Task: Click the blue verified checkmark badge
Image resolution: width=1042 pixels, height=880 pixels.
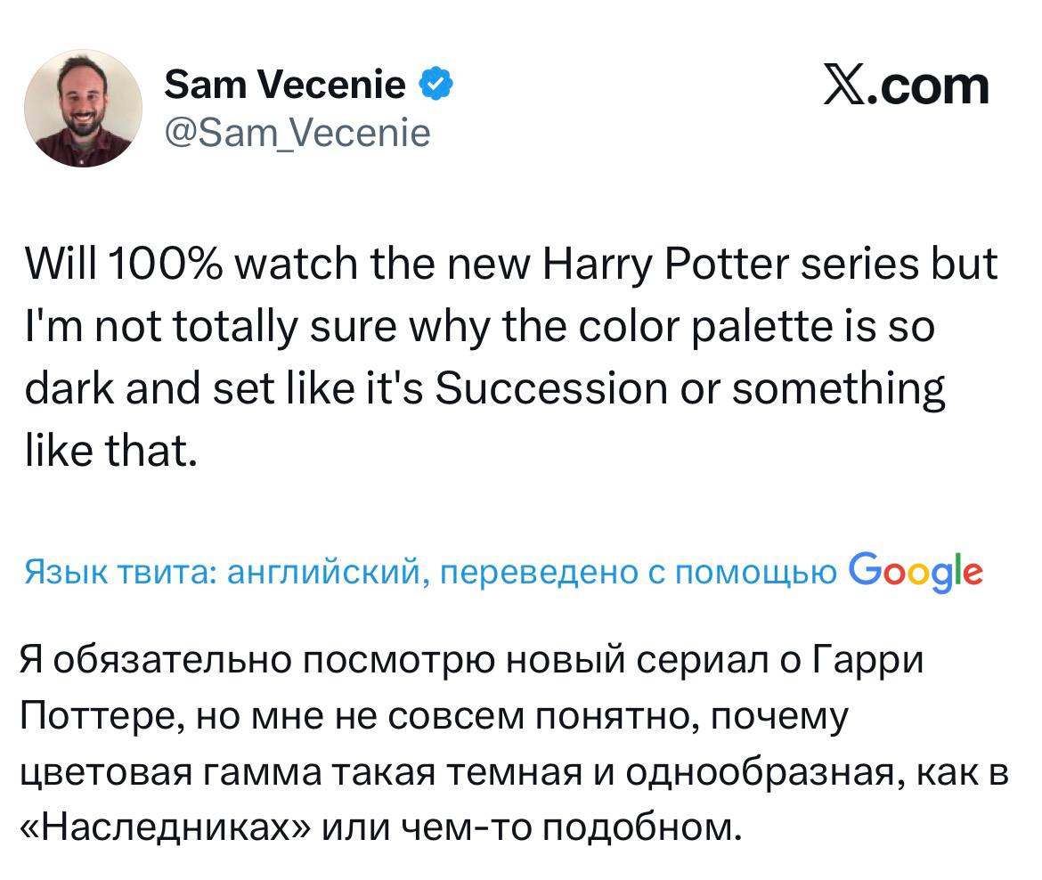Action: (x=436, y=85)
